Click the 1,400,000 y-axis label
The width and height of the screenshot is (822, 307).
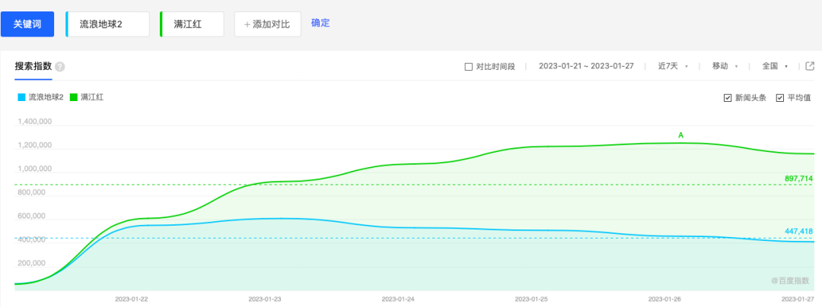(x=34, y=122)
